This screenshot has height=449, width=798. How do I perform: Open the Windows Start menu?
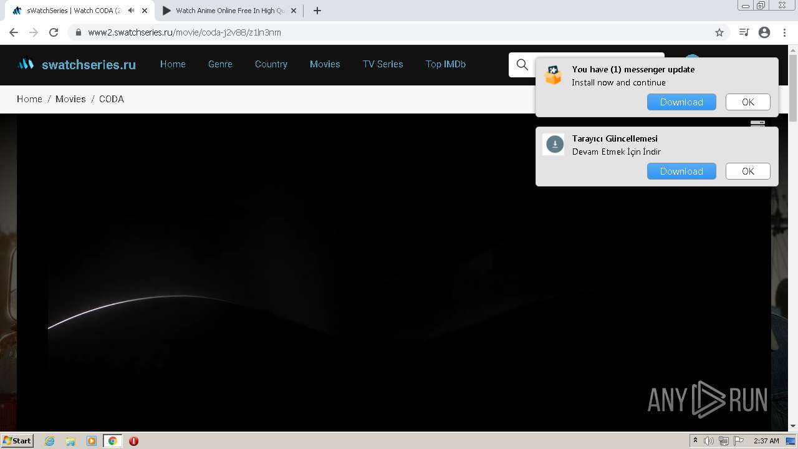(x=17, y=440)
